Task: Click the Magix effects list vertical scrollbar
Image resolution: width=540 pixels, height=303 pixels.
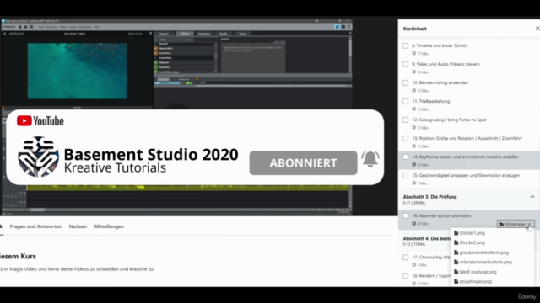Action: point(216,56)
